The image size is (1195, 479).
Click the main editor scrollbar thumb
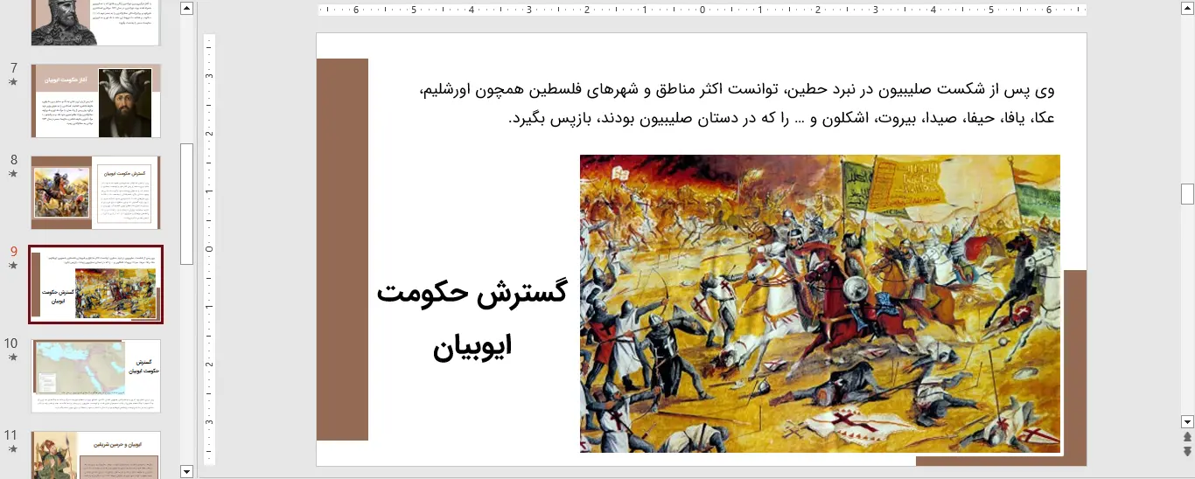tap(1187, 194)
